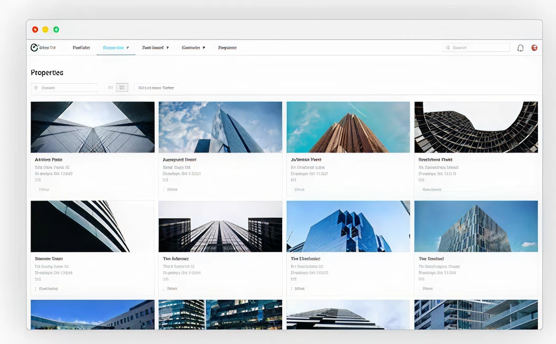The height and width of the screenshot is (344, 556).
Task: Switch to grid view layout
Action: [122, 88]
